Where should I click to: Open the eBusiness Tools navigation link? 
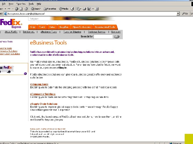point(49,32)
